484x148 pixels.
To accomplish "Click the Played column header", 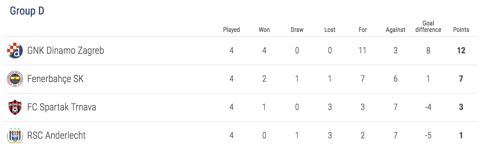I will click(x=232, y=30).
